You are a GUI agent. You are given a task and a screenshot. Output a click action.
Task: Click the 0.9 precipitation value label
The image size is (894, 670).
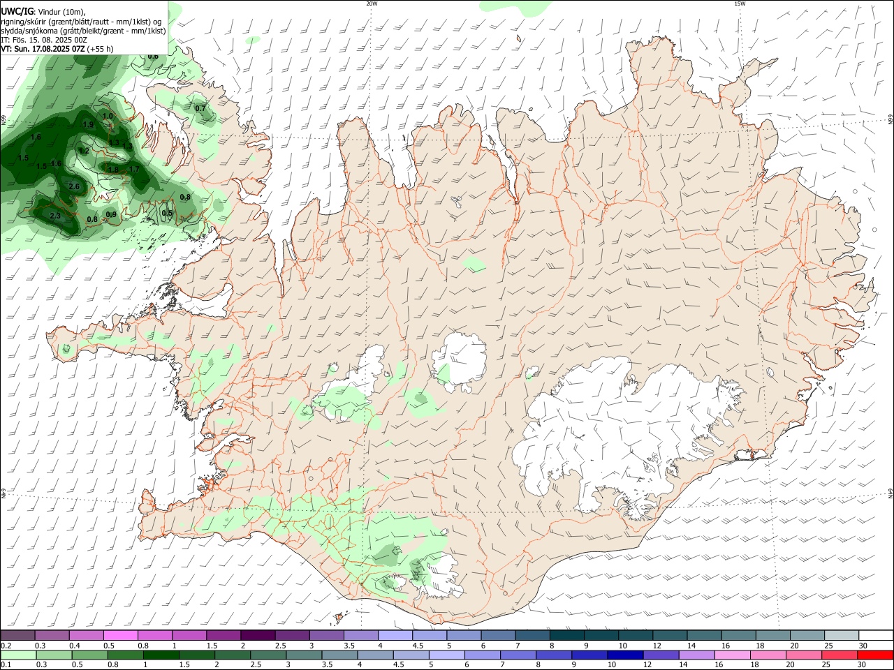[x=111, y=214]
